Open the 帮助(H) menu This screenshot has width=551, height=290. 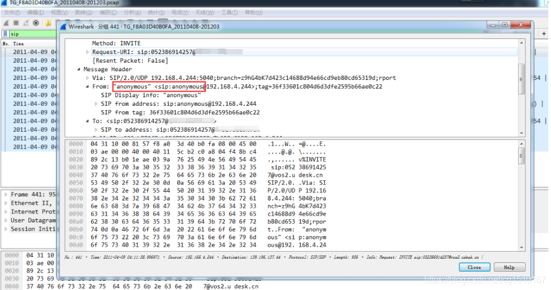254,12
